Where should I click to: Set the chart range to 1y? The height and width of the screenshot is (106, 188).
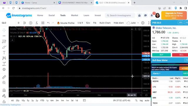(x=47, y=100)
